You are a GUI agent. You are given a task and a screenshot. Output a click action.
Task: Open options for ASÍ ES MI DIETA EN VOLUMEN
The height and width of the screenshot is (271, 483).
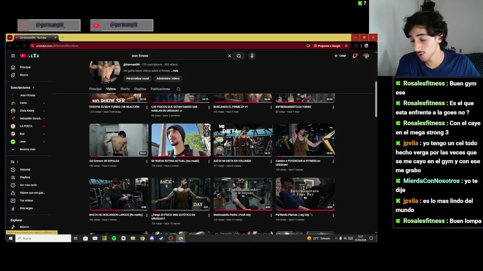271,161
